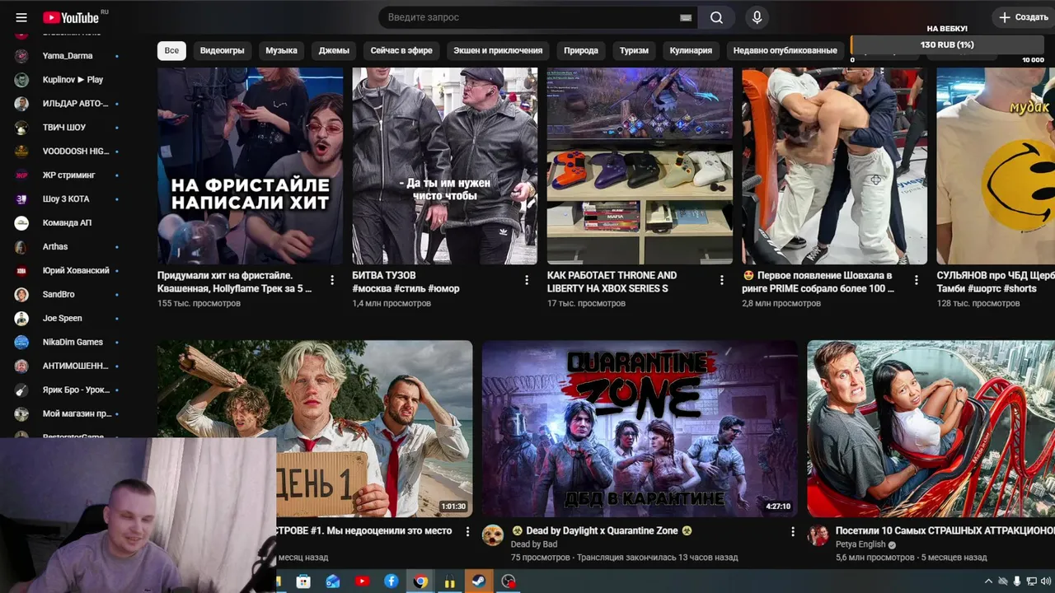Start voice search with microphone
Screen dimensions: 1055x593
(757, 17)
